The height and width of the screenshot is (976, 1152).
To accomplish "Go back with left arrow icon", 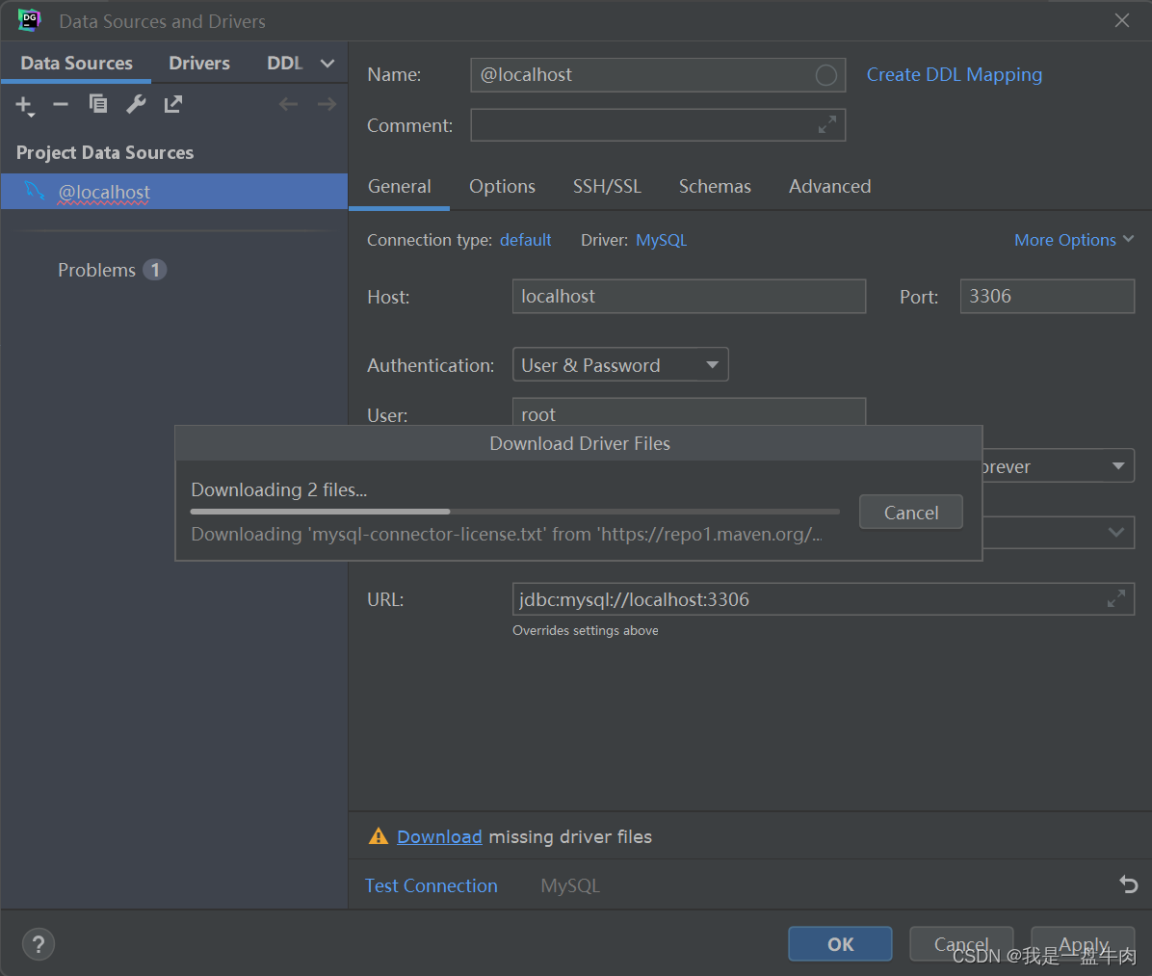I will pyautogui.click(x=288, y=104).
